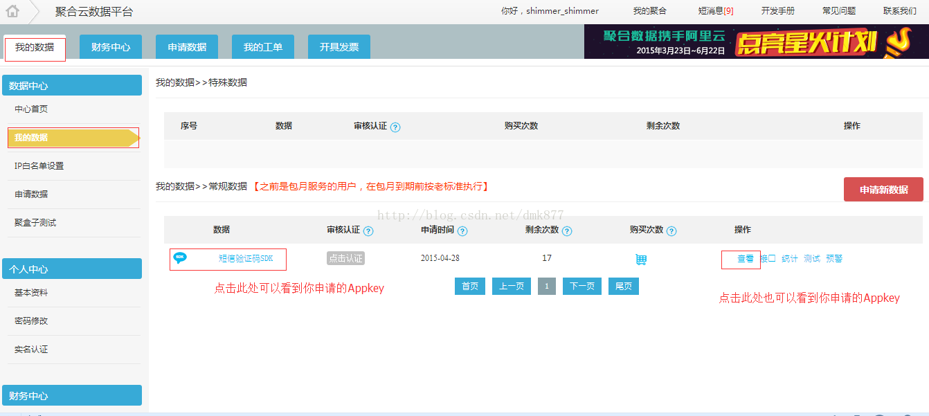Click the 点击认证 verification button
The height and width of the screenshot is (416, 929).
click(x=345, y=258)
